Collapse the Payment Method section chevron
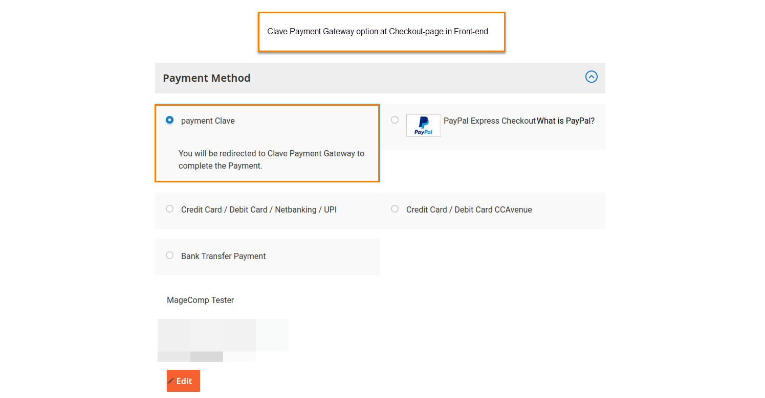This screenshot has width=765, height=398. tap(591, 77)
